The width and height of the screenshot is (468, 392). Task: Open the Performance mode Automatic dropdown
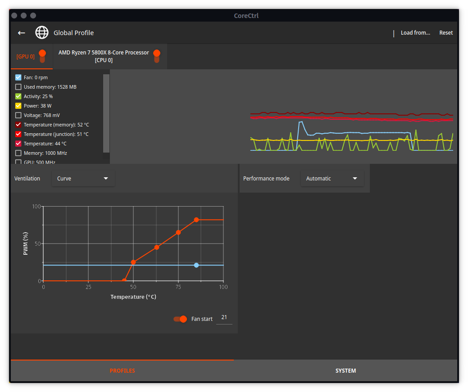tap(332, 178)
